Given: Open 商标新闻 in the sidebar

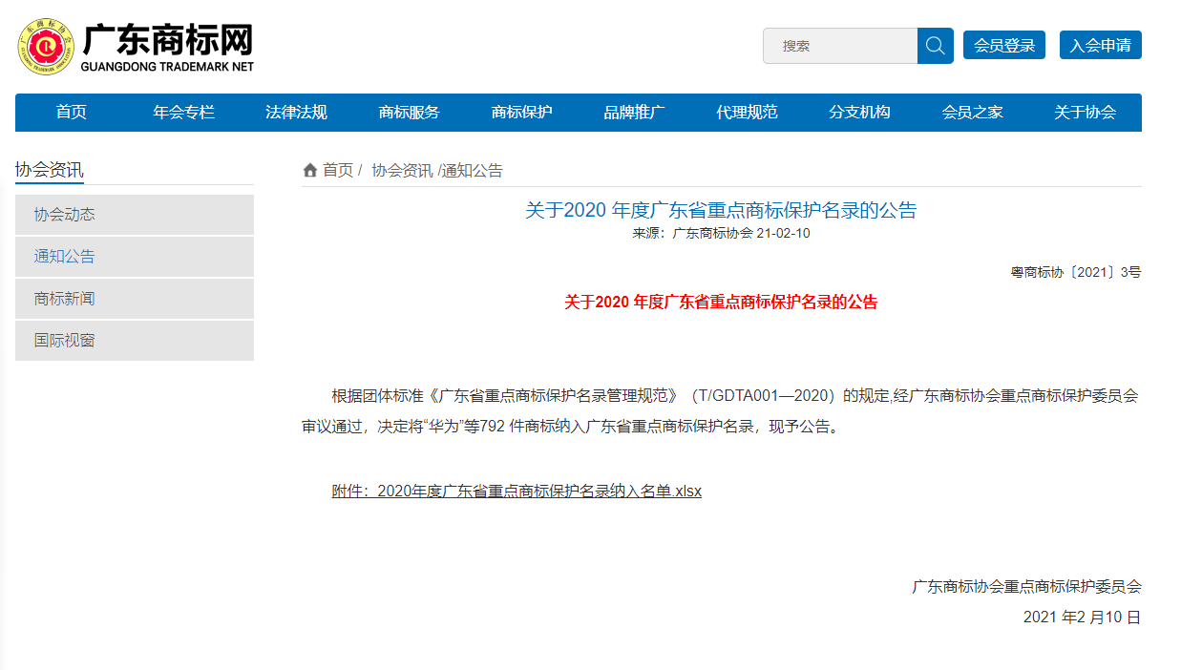Looking at the screenshot, I should [135, 299].
